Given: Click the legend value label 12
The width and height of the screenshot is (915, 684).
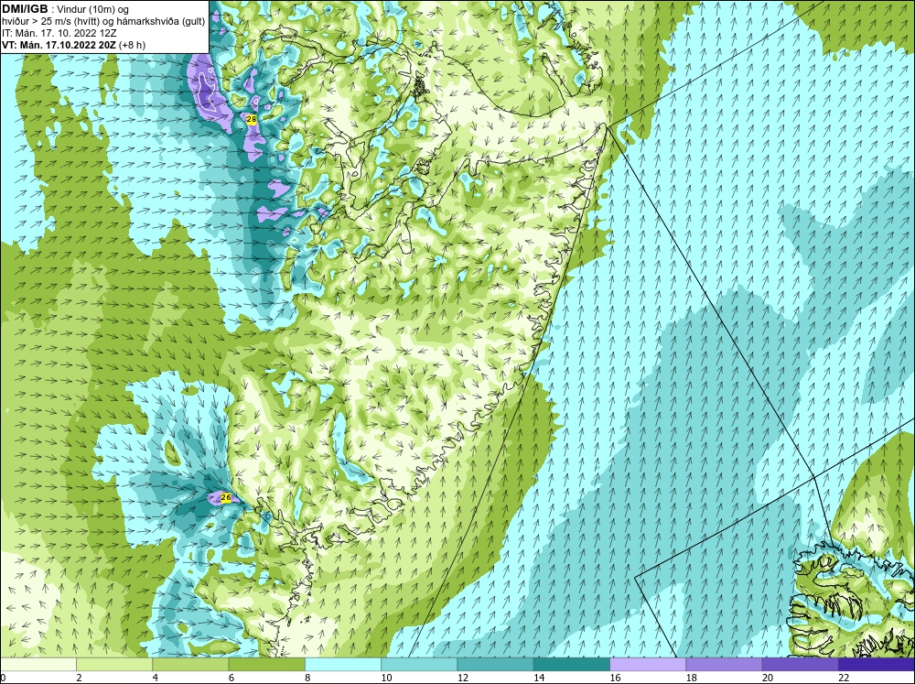Looking at the screenshot, I should 463,678.
